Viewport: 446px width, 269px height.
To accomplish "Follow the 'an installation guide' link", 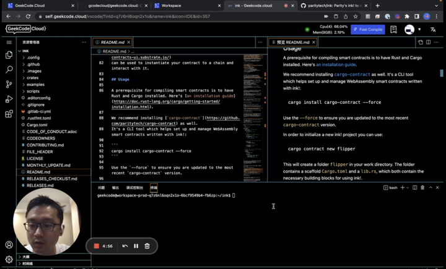I will [336, 64].
